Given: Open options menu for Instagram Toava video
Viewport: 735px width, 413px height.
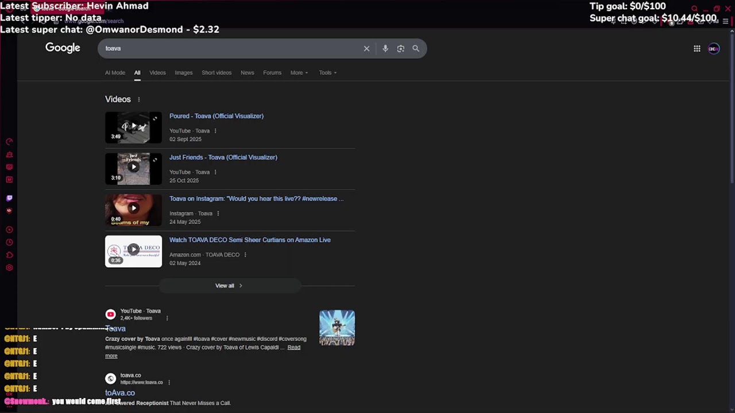Looking at the screenshot, I should [218, 213].
